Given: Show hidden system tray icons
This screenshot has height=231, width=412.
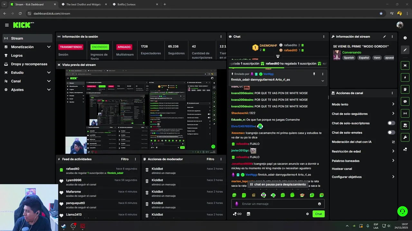Looking at the screenshot, I should pyautogui.click(x=347, y=226).
